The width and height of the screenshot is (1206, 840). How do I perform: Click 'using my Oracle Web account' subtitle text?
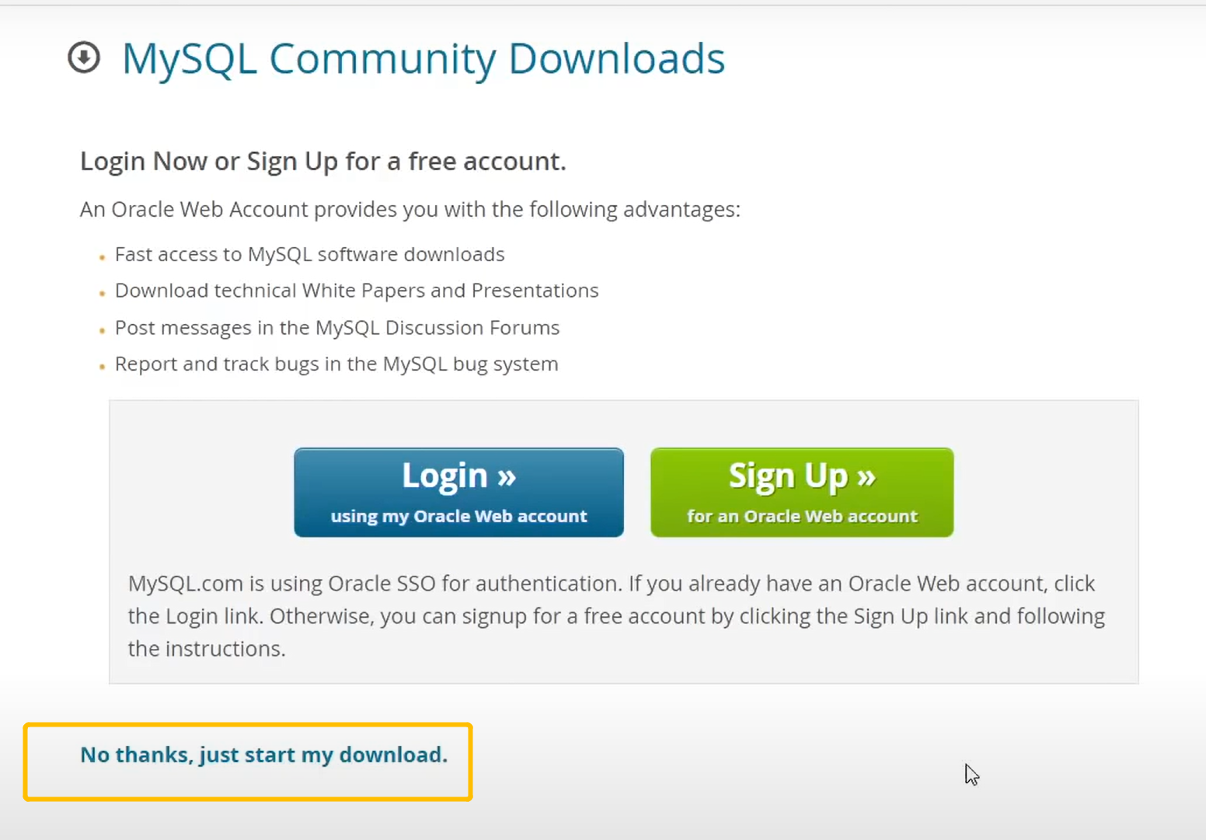pos(458,517)
